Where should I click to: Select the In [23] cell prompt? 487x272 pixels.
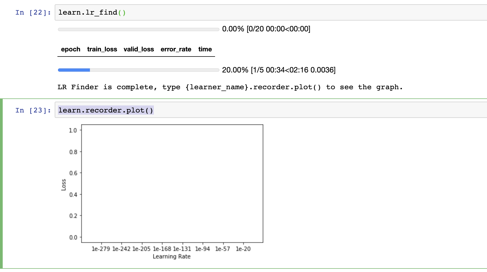pos(33,110)
